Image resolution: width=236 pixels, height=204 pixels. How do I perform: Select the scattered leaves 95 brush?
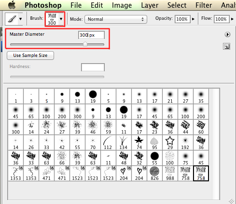(154, 142)
